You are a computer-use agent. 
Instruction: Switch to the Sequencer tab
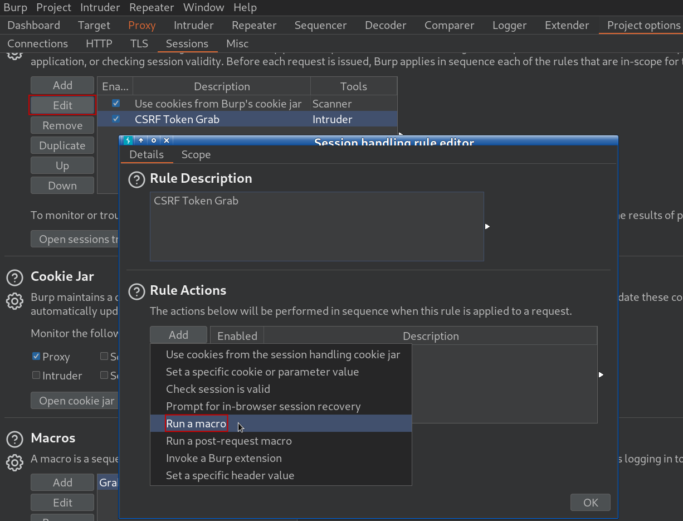click(x=320, y=25)
